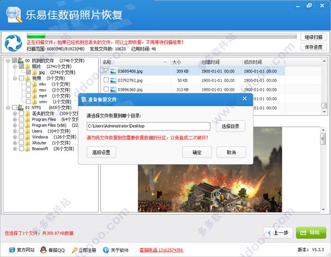This screenshot has height=257, width=331.
Task: Click 选择目录 to choose a folder
Action: (x=230, y=126)
